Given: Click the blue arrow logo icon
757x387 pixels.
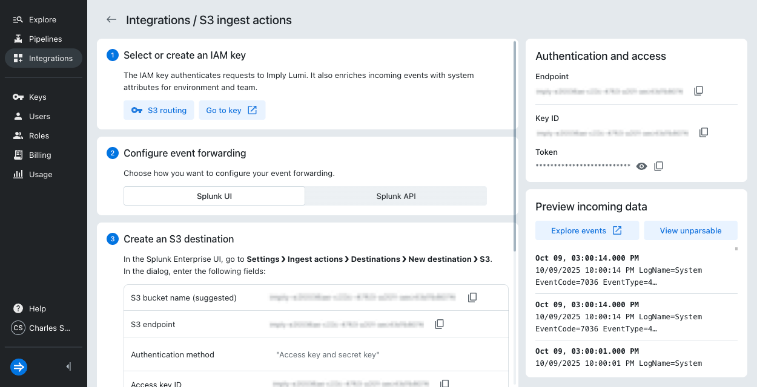Looking at the screenshot, I should (x=19, y=366).
